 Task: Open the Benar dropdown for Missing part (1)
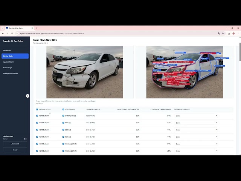[196, 144]
